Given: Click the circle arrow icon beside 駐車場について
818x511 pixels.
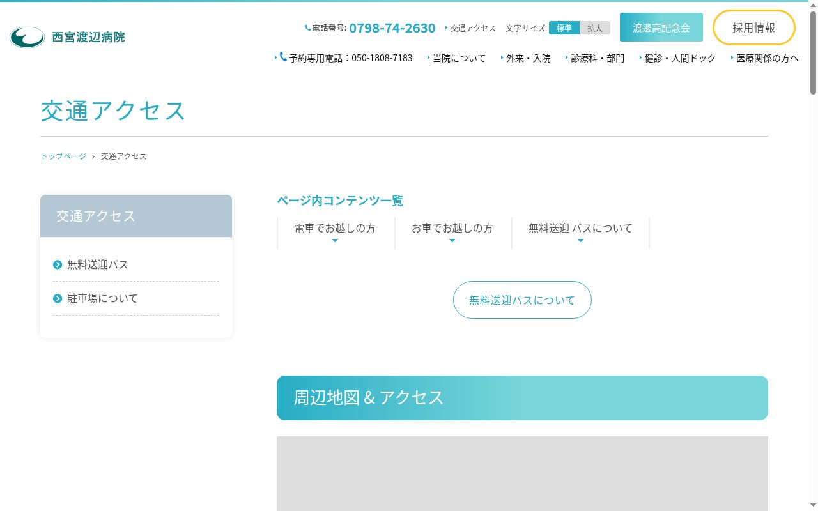Looking at the screenshot, I should click(58, 298).
